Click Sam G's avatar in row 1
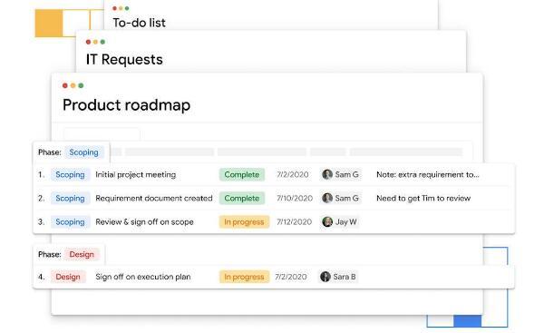Viewport: 544px width, 333px height. point(327,174)
